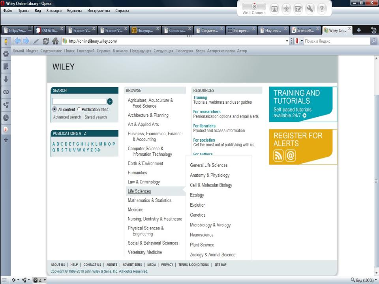The image size is (379, 284).
Task: Click the search submit arrow button
Action: point(110,101)
